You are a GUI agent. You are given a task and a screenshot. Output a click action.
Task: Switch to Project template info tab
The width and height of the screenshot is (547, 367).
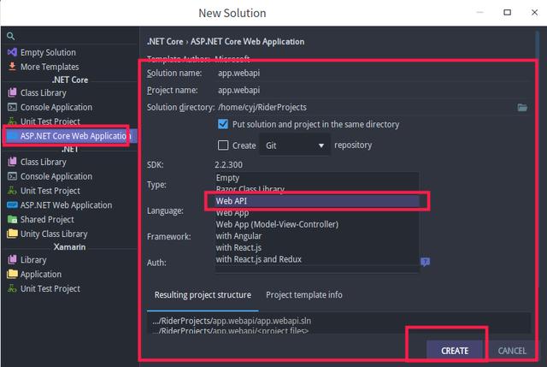click(x=303, y=295)
